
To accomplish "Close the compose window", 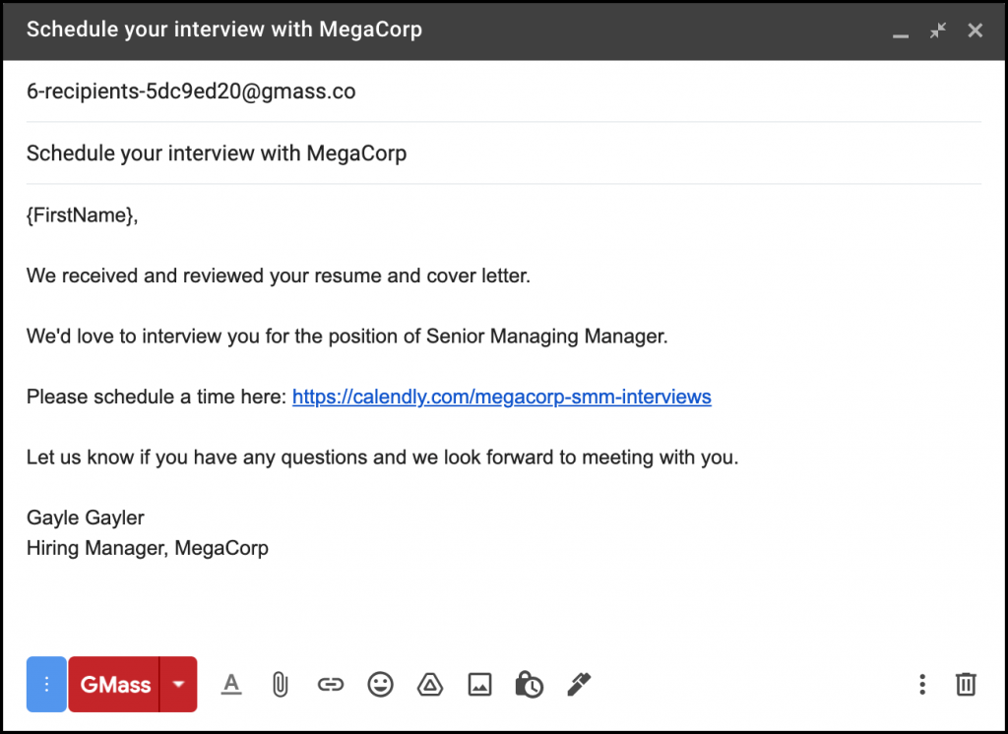I will [975, 31].
